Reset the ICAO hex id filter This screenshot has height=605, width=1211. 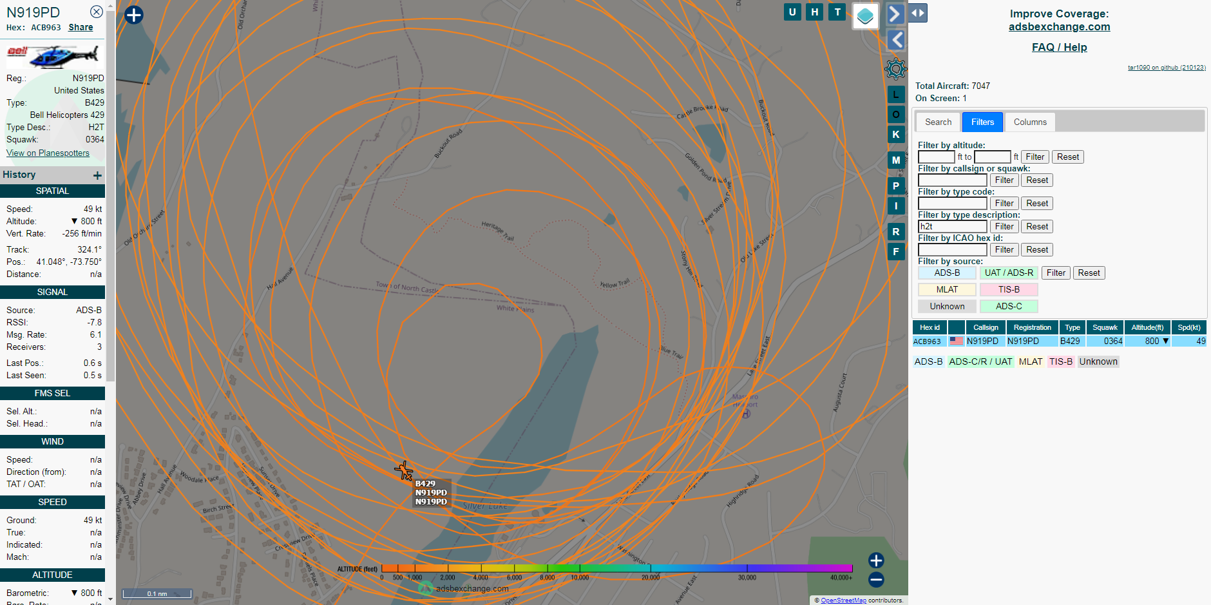[1037, 249]
